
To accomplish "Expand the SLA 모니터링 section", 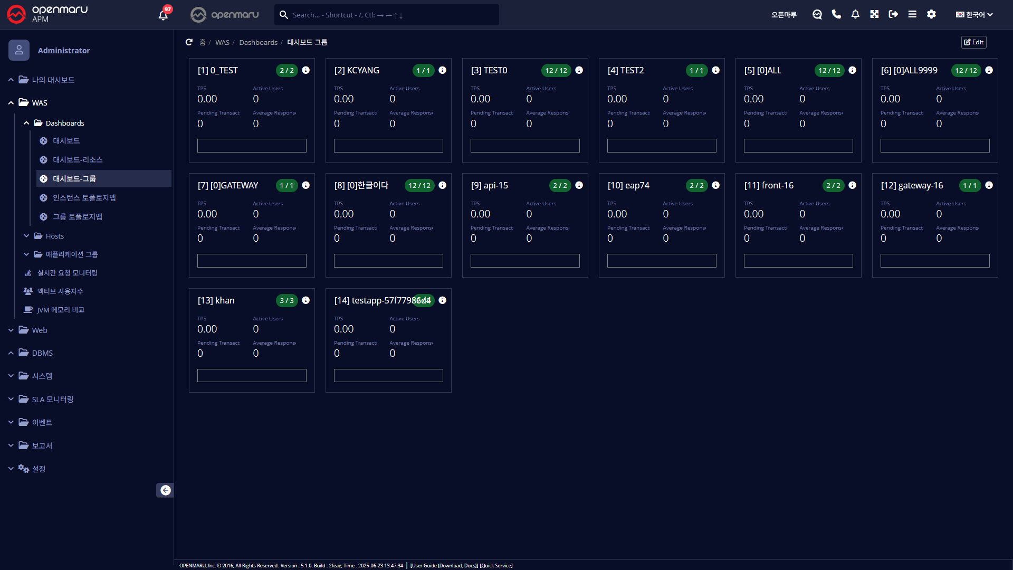I will [x=52, y=400].
